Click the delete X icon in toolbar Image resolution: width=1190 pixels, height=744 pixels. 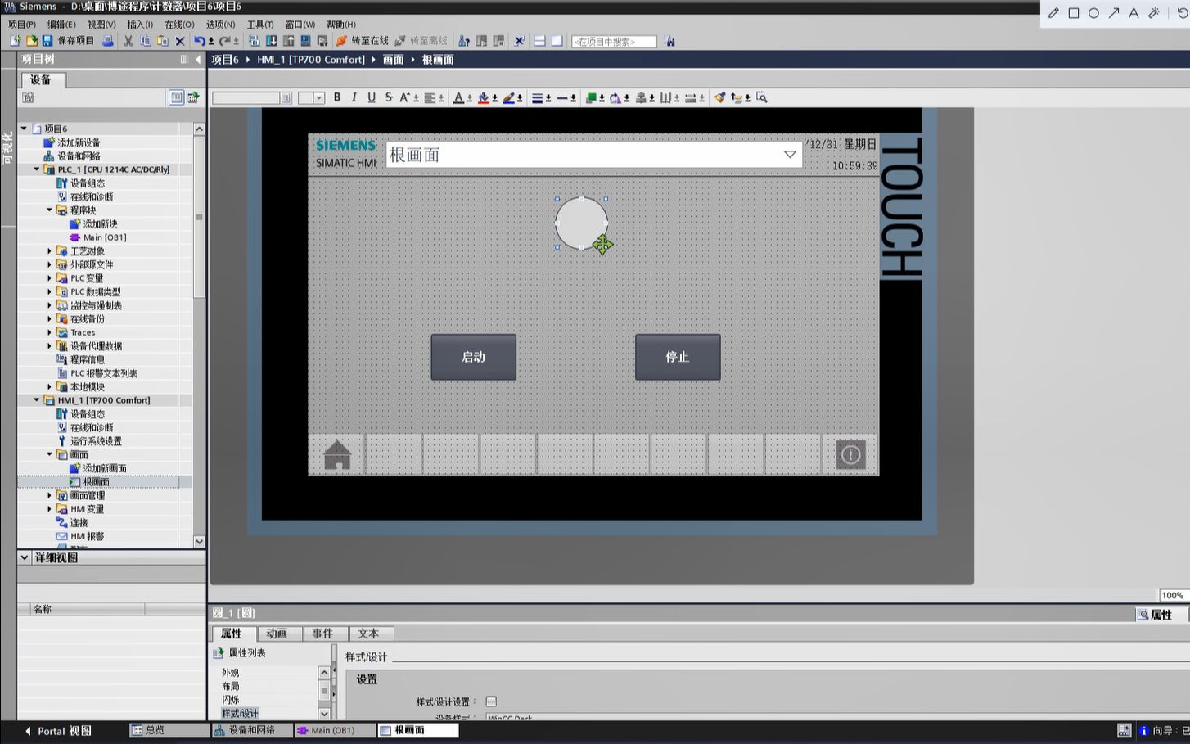coord(180,41)
